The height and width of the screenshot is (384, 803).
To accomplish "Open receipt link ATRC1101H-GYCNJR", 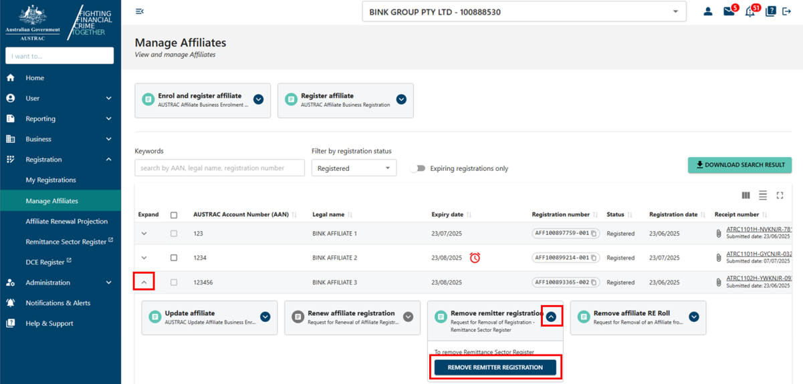I will pos(759,254).
